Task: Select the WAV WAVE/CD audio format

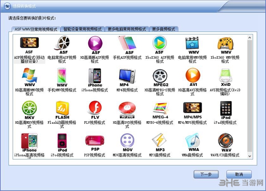Action: 225,145
